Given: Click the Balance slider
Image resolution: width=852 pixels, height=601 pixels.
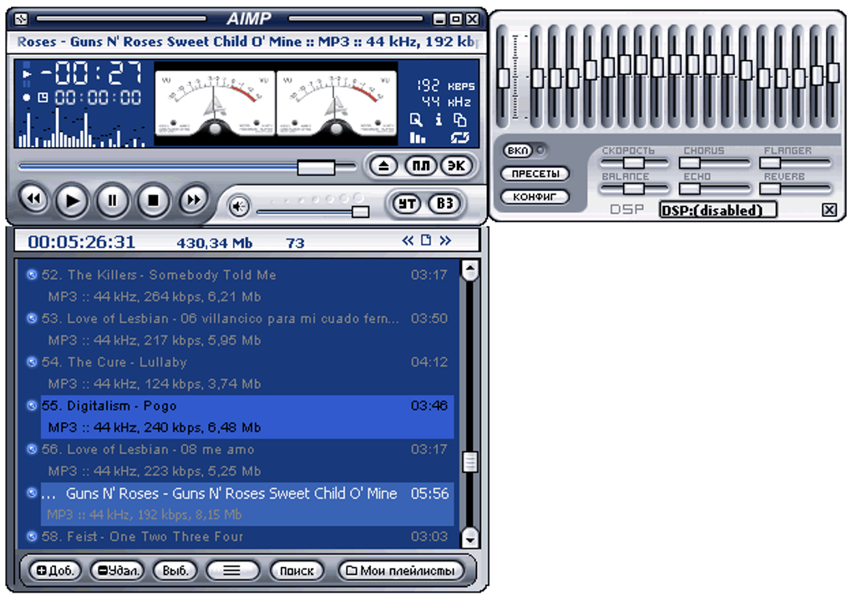Looking at the screenshot, I should [x=634, y=189].
